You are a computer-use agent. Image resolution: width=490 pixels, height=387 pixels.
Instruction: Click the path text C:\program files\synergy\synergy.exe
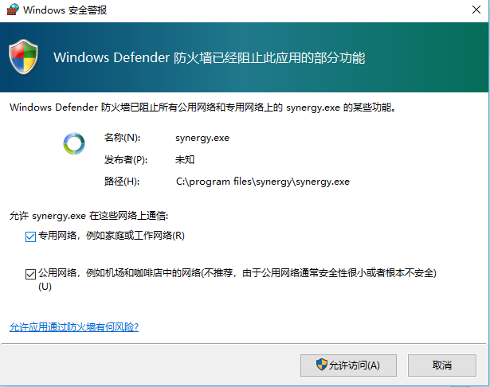[x=263, y=182]
